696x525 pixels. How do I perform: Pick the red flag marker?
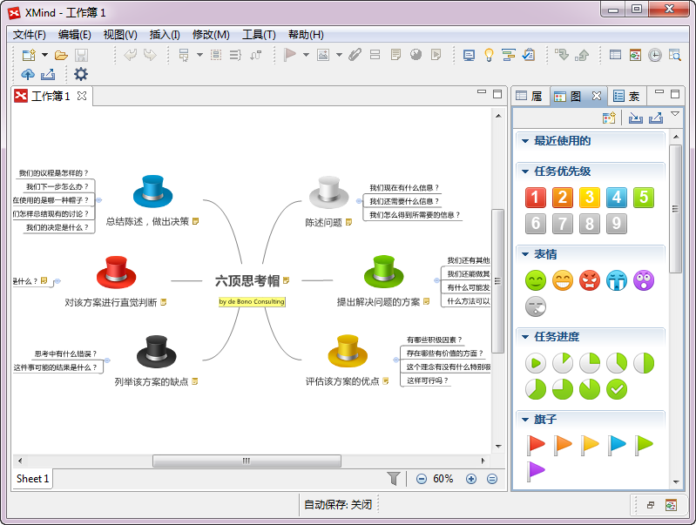[x=536, y=445]
